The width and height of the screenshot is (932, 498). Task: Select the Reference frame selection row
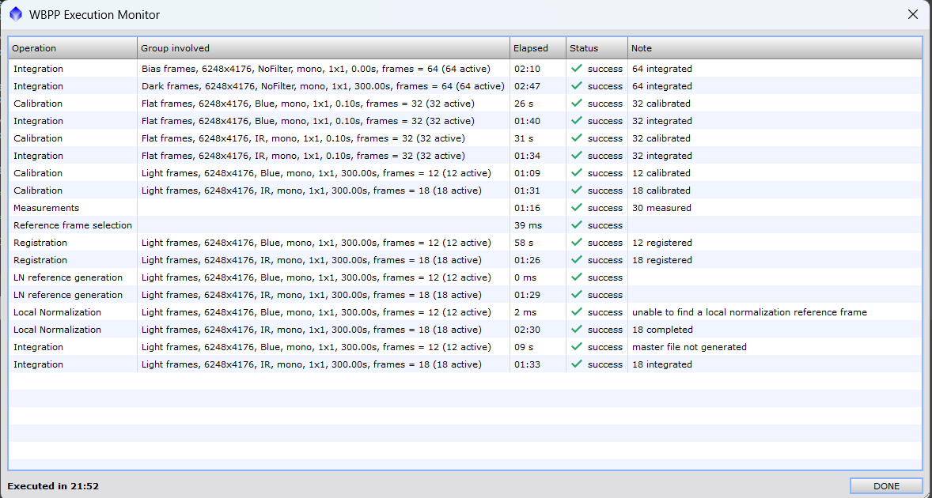click(72, 225)
